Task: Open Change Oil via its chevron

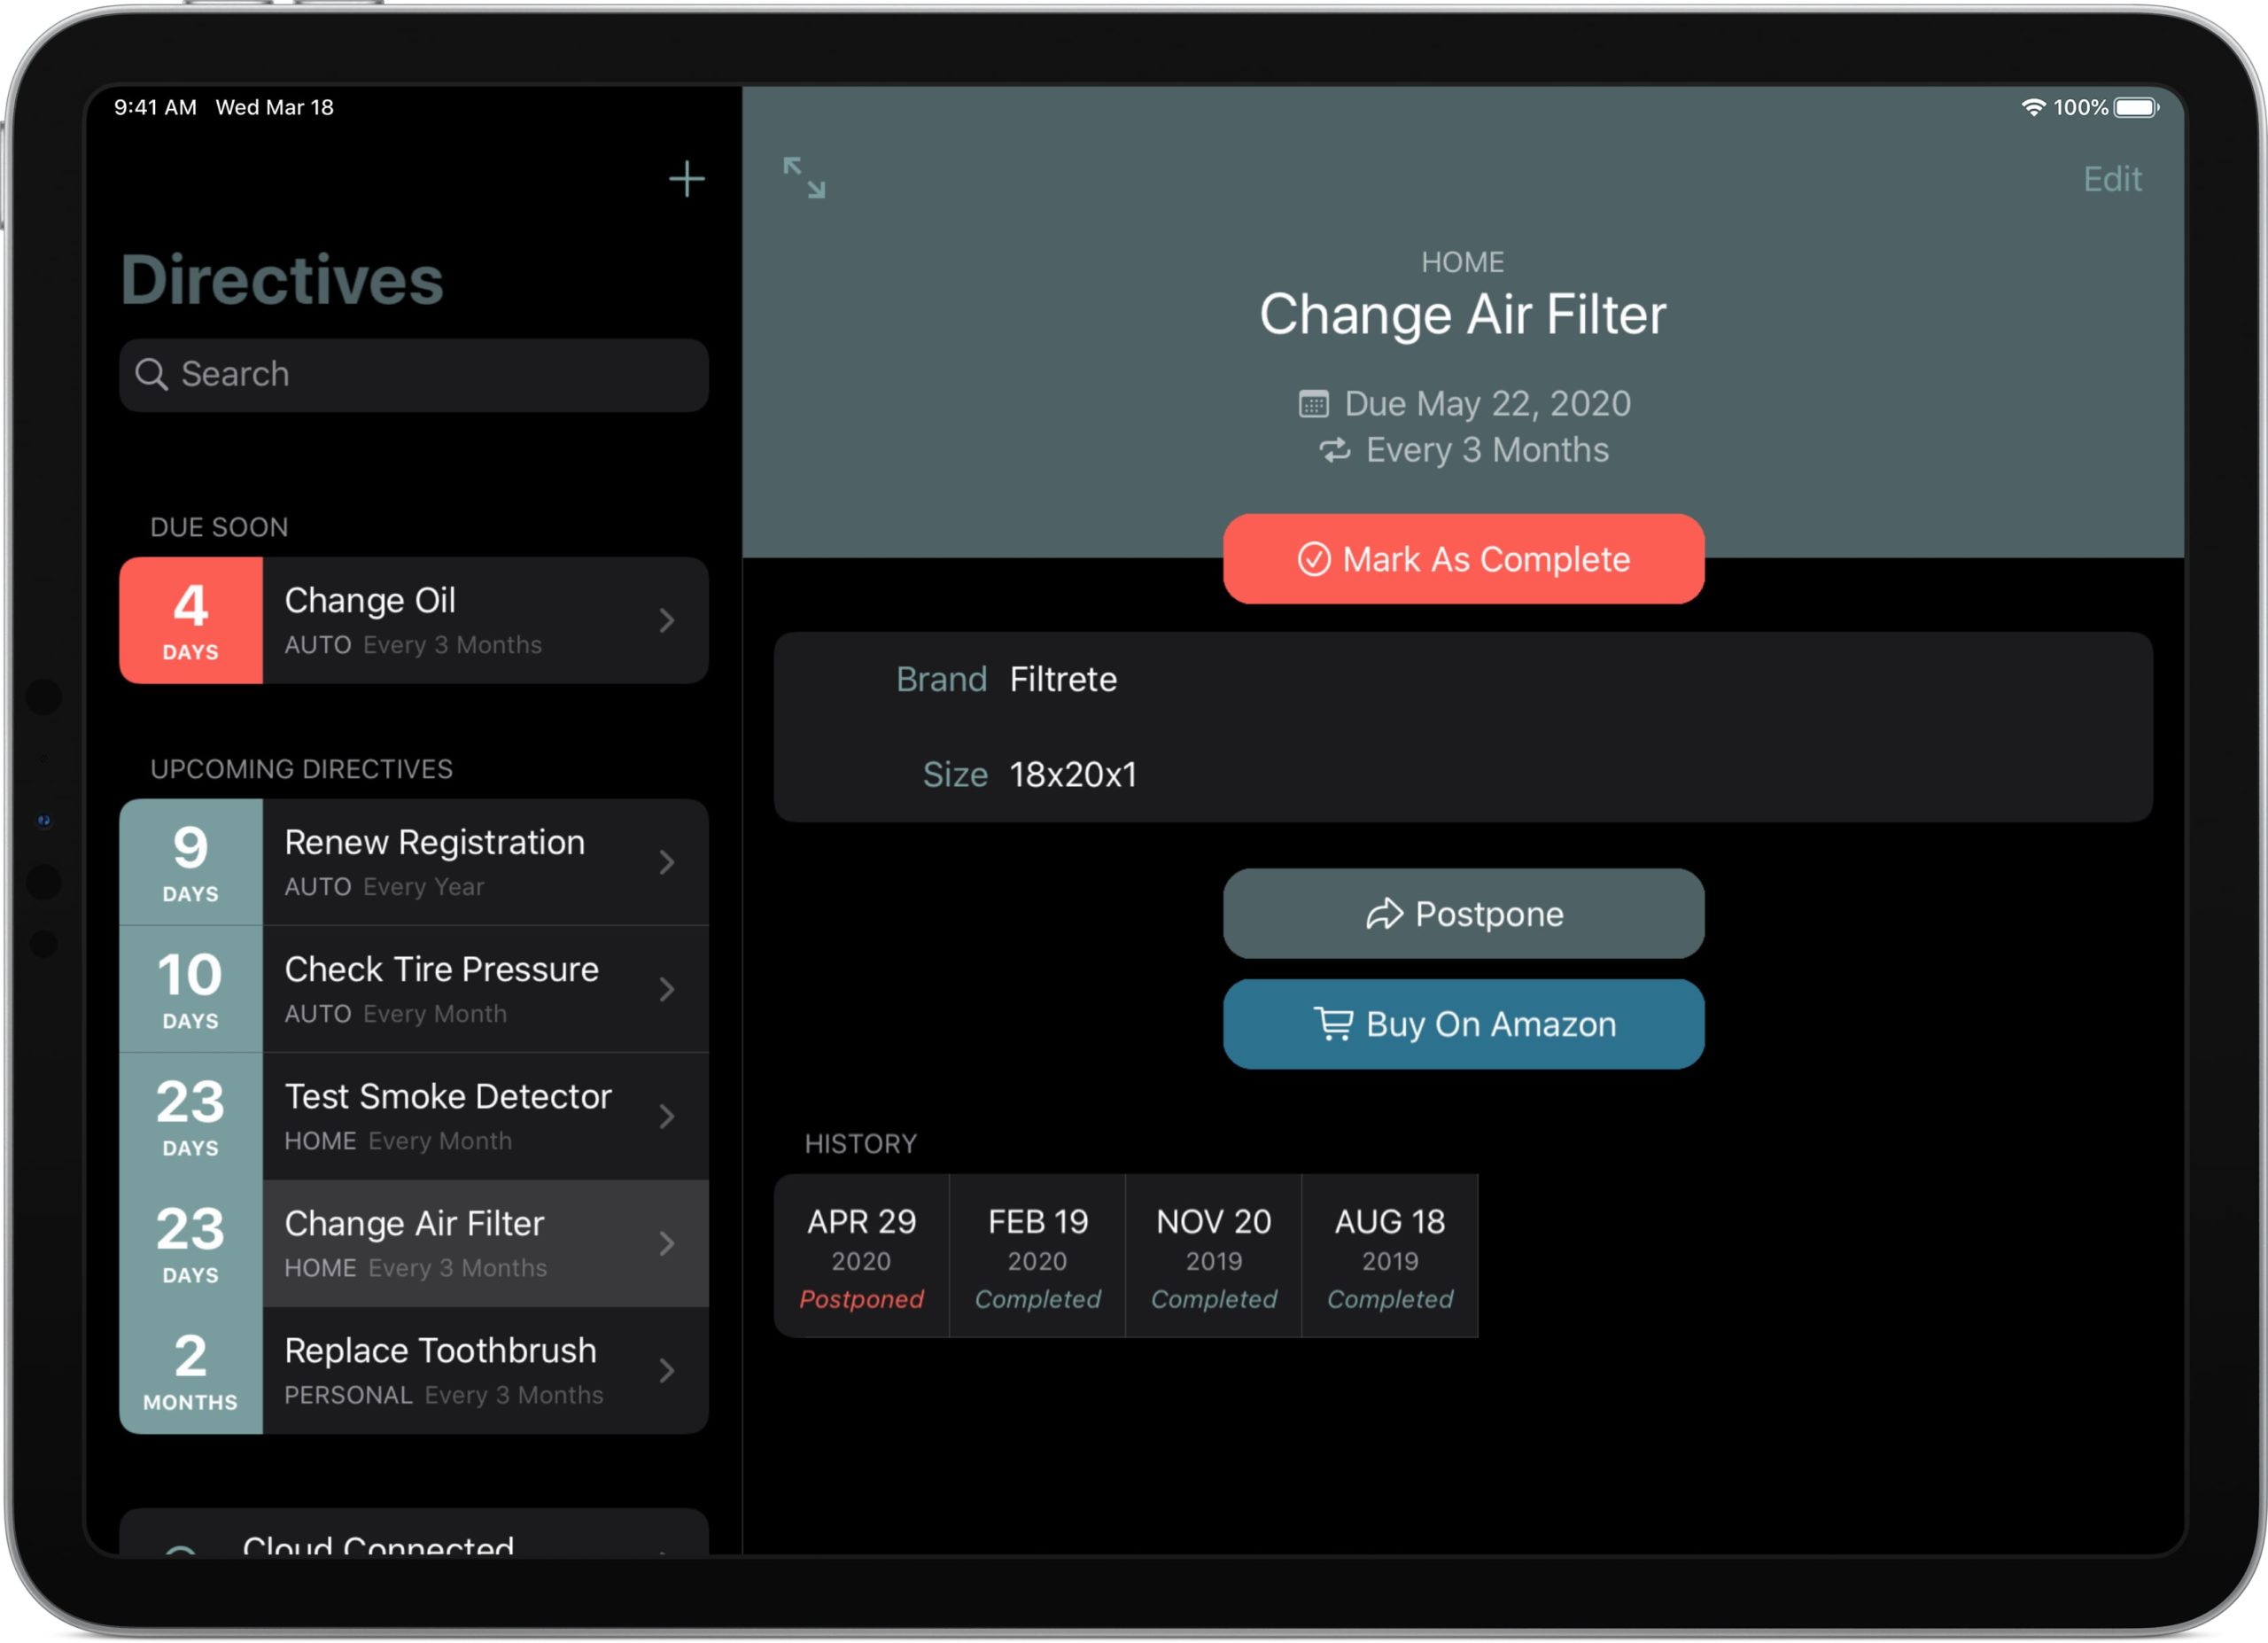Action: (x=668, y=620)
